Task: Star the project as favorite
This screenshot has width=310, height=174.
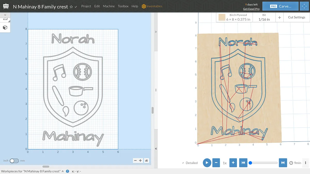Action: pos(71,7)
